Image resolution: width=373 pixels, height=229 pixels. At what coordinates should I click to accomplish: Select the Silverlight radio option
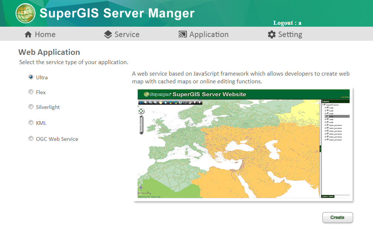point(31,107)
